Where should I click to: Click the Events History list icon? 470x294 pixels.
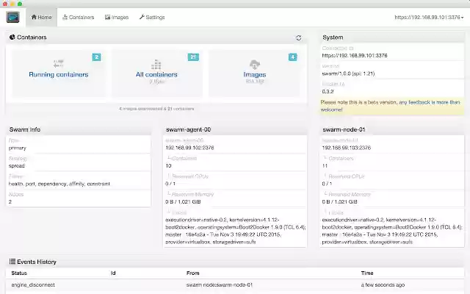click(x=12, y=262)
